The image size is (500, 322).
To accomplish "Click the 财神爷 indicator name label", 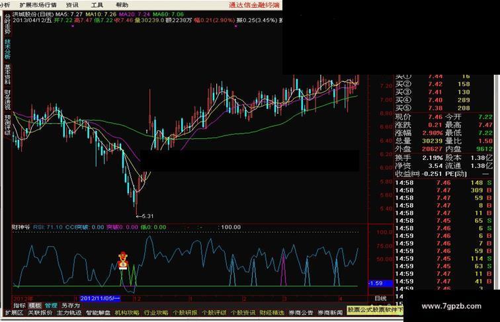I will pyautogui.click(x=21, y=227).
